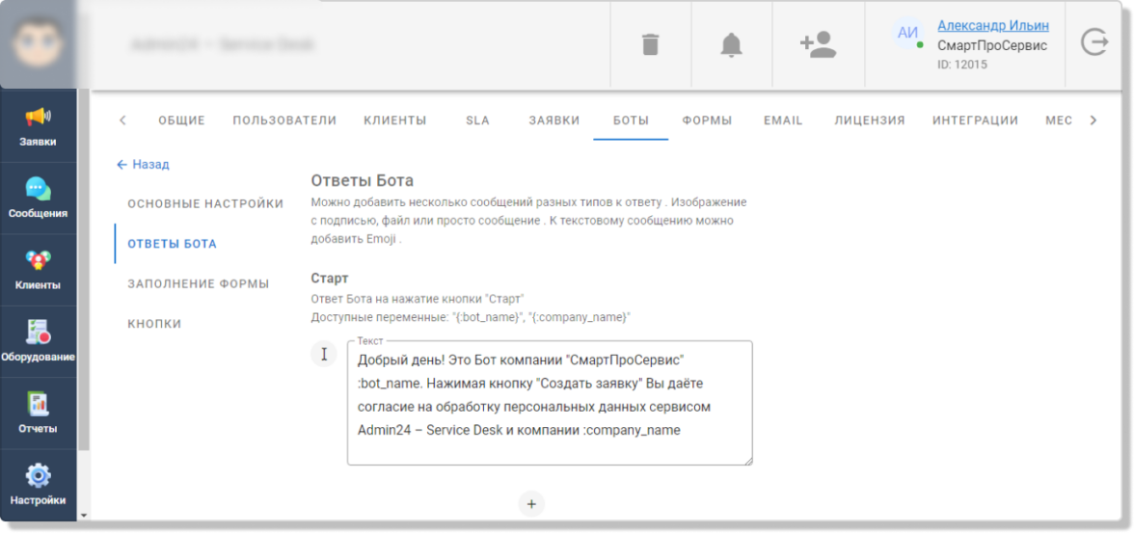Switch to the КЛИЕНТЫ tab

pos(395,120)
